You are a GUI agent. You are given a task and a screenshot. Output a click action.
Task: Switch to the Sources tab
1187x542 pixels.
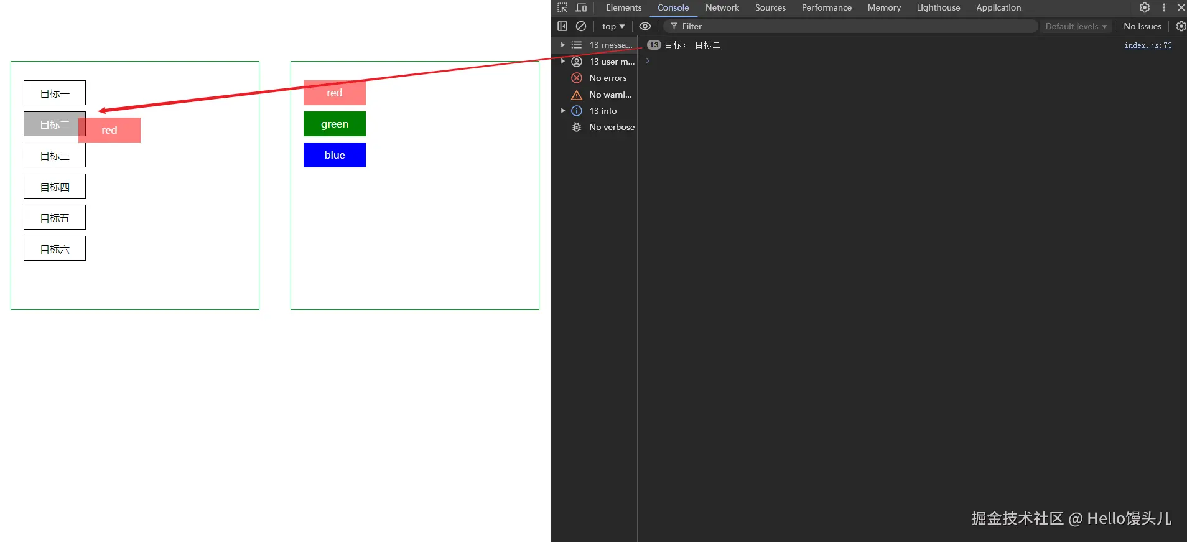point(770,7)
